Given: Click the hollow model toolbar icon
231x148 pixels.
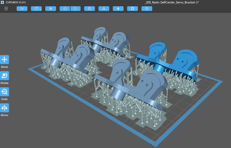Looking at the screenshot, I should 118,8.
